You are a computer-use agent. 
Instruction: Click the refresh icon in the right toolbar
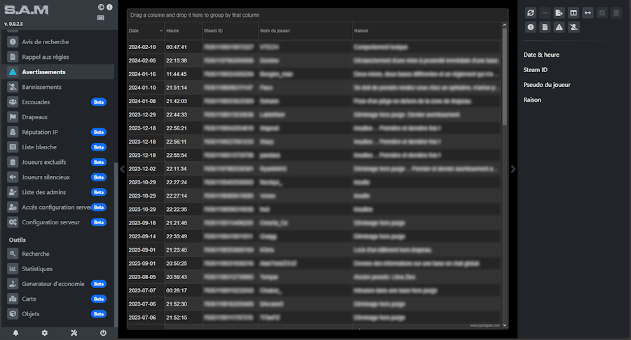531,13
